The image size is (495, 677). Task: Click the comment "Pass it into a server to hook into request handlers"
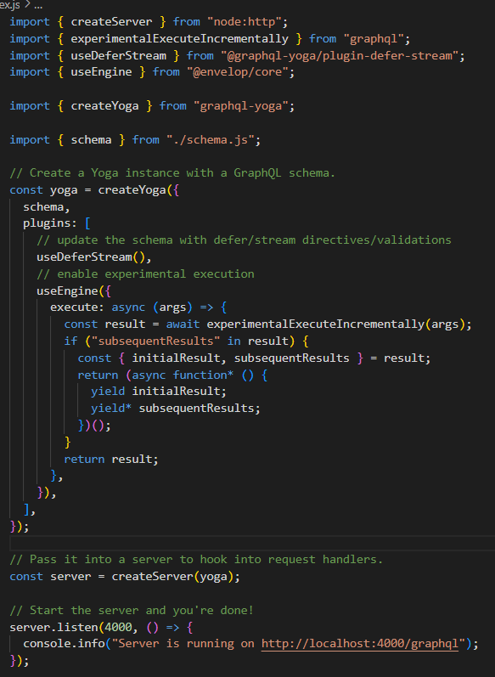[196, 560]
